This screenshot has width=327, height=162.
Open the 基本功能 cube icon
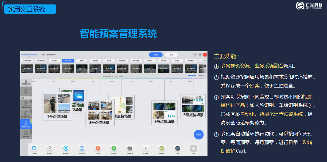(x=66, y=148)
